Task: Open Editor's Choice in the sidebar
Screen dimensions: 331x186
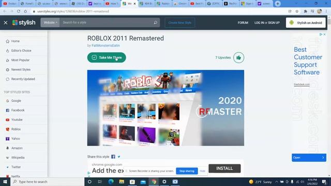Action: point(21,51)
